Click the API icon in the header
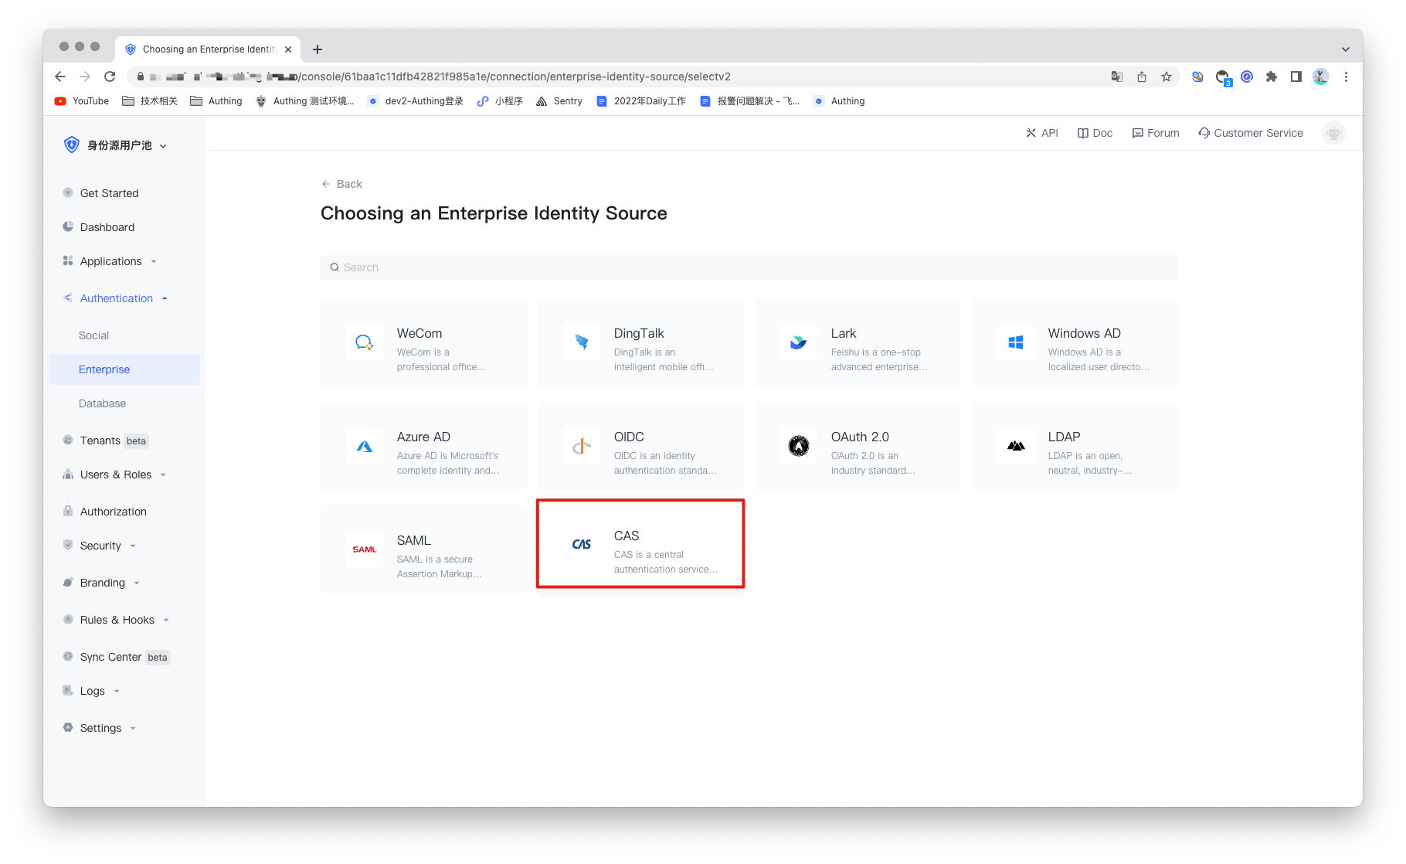Image resolution: width=1406 pixels, height=864 pixels. (1031, 132)
